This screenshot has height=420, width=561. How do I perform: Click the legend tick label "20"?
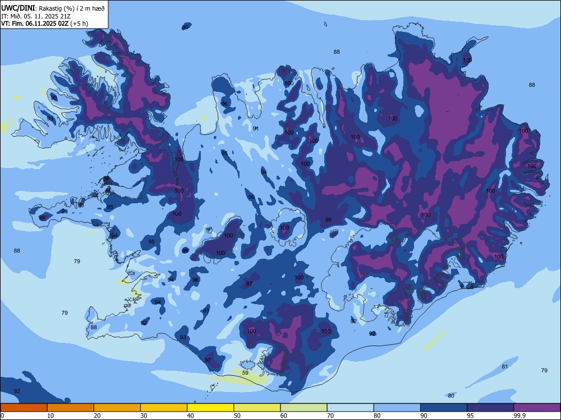click(97, 416)
